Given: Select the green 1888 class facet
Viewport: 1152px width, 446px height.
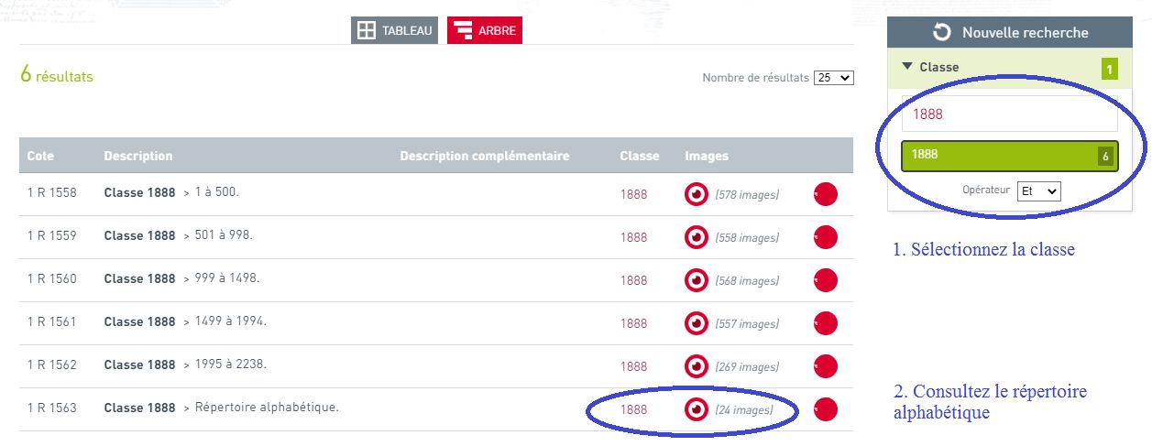Looking at the screenshot, I should click(x=999, y=156).
